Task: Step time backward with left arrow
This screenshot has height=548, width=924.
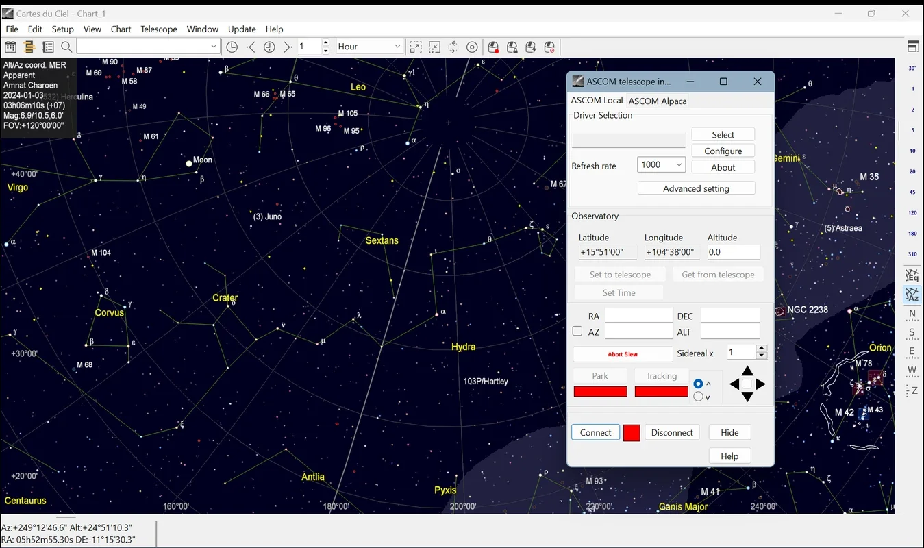Action: pyautogui.click(x=251, y=47)
